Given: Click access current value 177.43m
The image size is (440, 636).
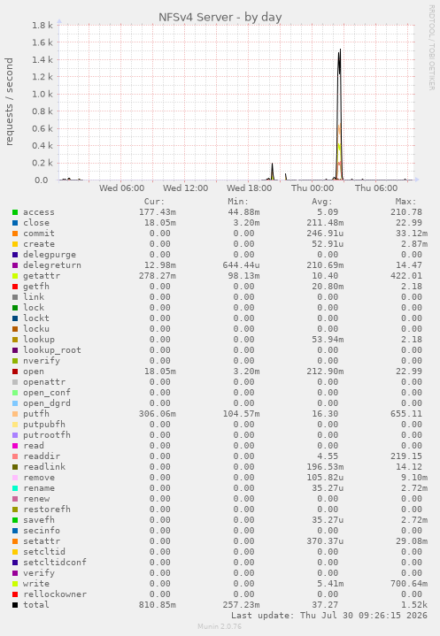Looking at the screenshot, I should (158, 212).
